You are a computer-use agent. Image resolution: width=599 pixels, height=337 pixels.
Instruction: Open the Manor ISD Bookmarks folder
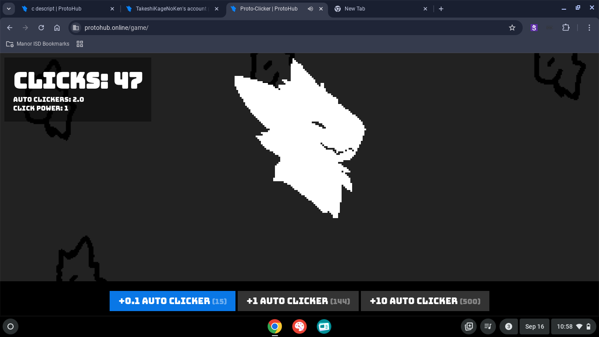38,44
